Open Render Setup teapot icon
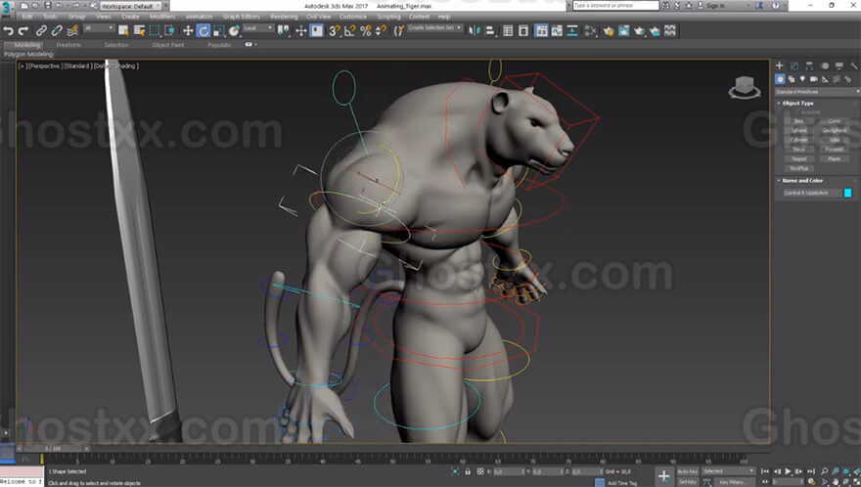Screen dimensions: 861x487 (609, 30)
